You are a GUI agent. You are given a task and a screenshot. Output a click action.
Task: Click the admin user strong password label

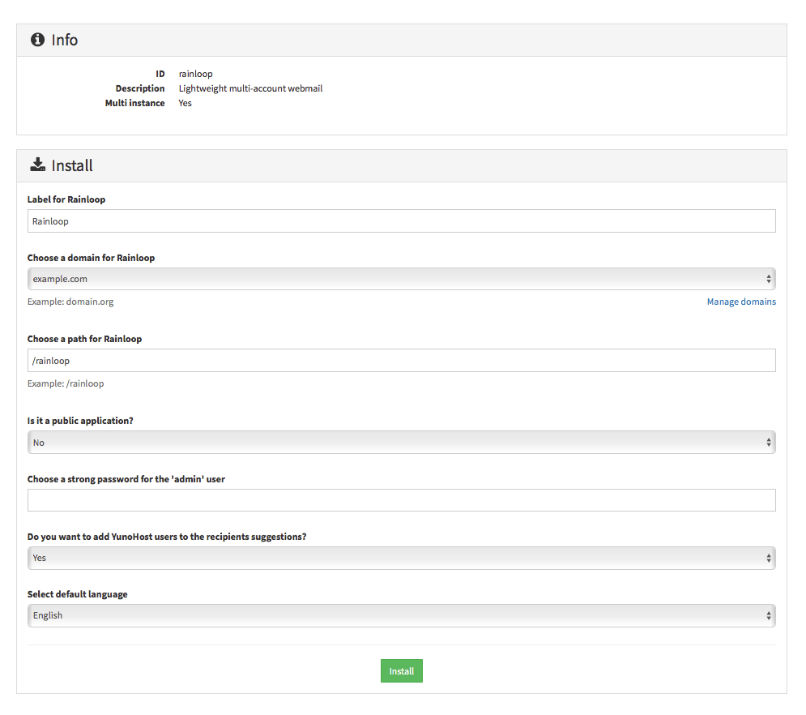[126, 479]
